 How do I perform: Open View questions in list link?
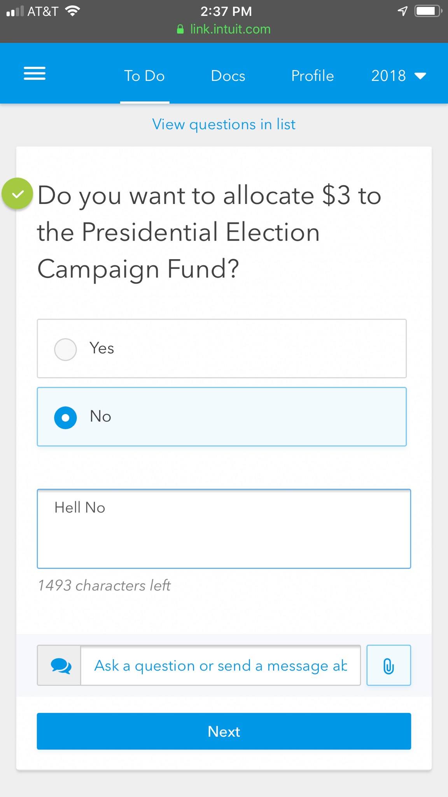pos(224,124)
